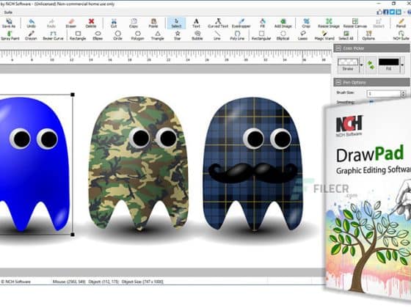411x308 pixels.
Task: Select the Lasso tool
Action: coord(302,35)
